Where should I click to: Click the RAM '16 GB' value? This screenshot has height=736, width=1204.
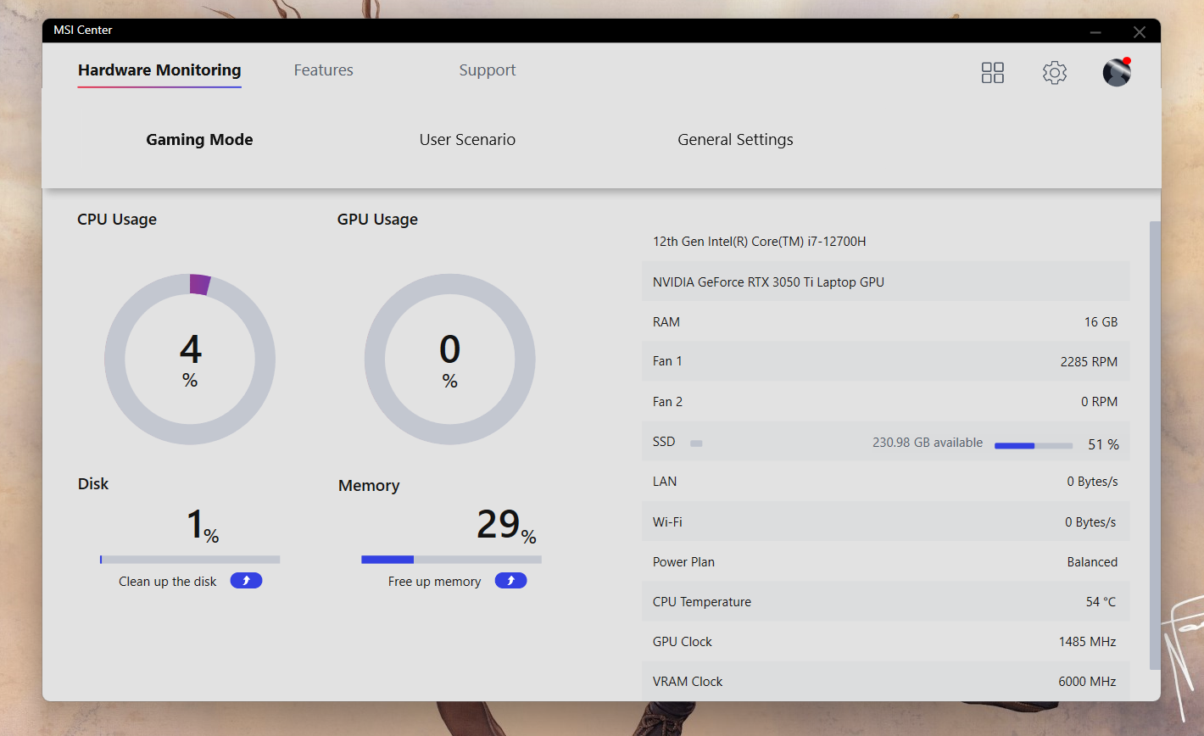(x=1101, y=322)
